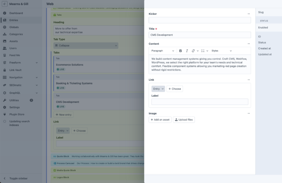Click the Add an asset button
282x183 pixels.
(x=160, y=120)
